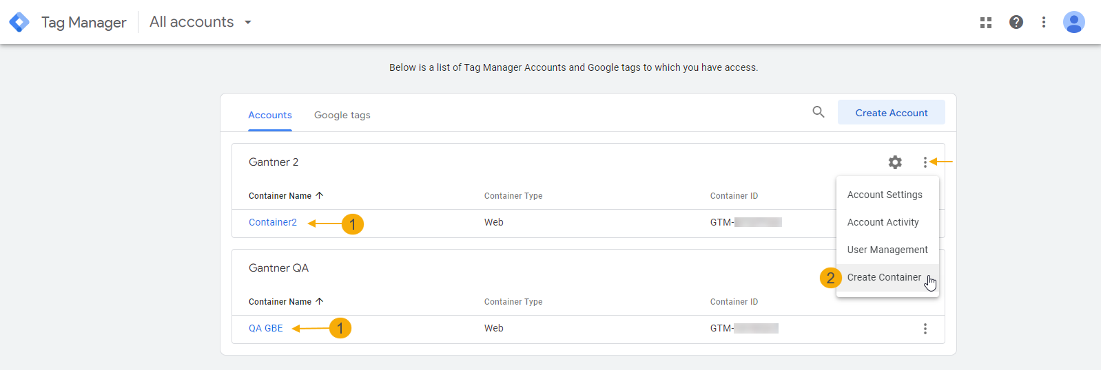The height and width of the screenshot is (370, 1101).
Task: Switch to the Google tags tab
Action: 342,115
